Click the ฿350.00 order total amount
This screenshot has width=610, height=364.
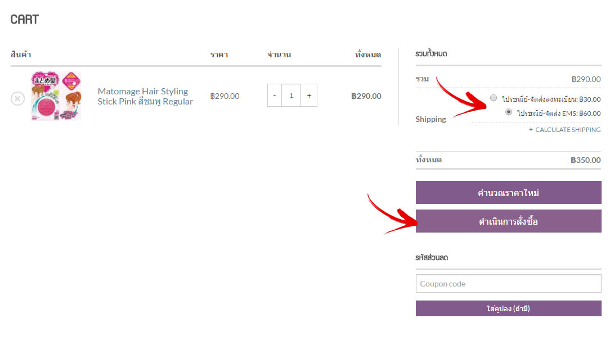[585, 160]
